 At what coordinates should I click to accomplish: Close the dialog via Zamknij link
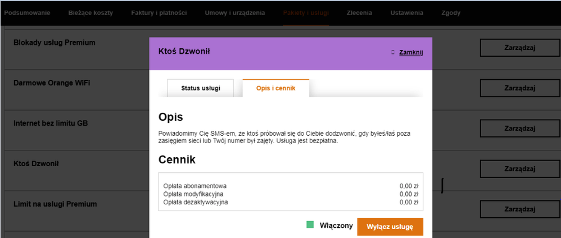pos(411,52)
